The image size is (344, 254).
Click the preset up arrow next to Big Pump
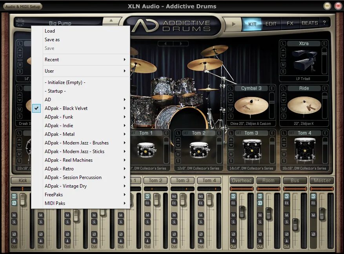pos(111,21)
